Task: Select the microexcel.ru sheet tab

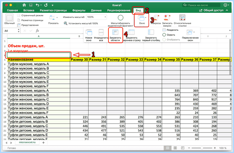Action: coord(27,142)
